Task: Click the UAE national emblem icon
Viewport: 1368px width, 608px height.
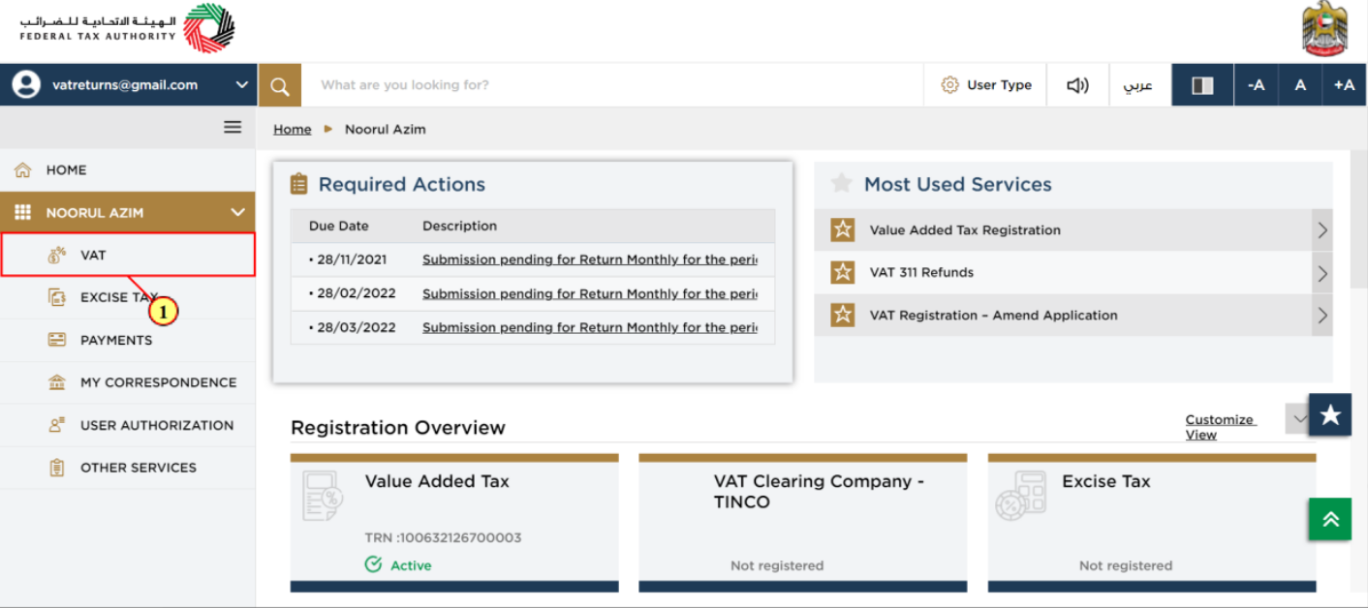Action: [x=1324, y=29]
